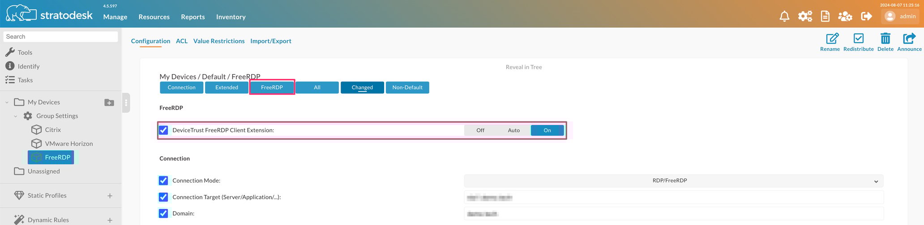Open the document log icon in header

coord(825,17)
